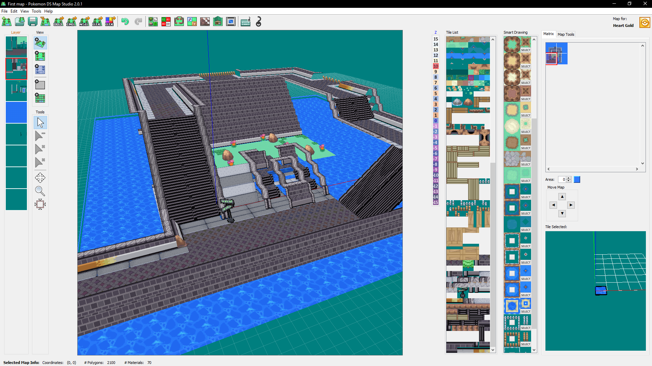Open the brown checkered texture editor icon

pos(205,22)
